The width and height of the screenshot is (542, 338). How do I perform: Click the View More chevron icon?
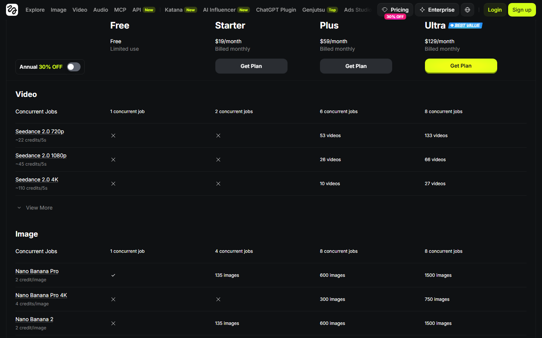[x=19, y=208]
